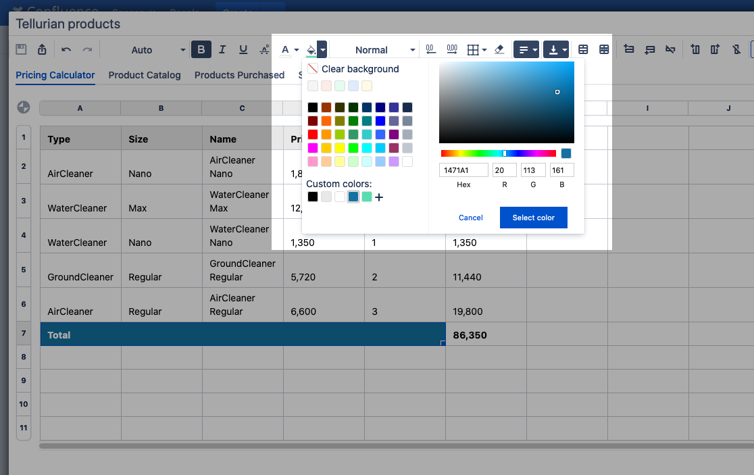Click the freeze columns table icon
This screenshot has height=475, width=754.
(604, 49)
